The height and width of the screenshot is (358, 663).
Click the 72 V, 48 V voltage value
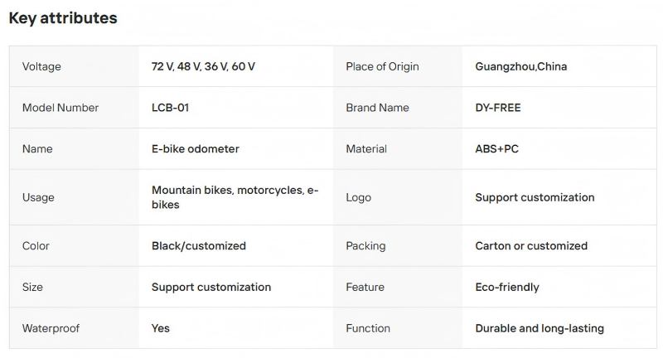(203, 66)
